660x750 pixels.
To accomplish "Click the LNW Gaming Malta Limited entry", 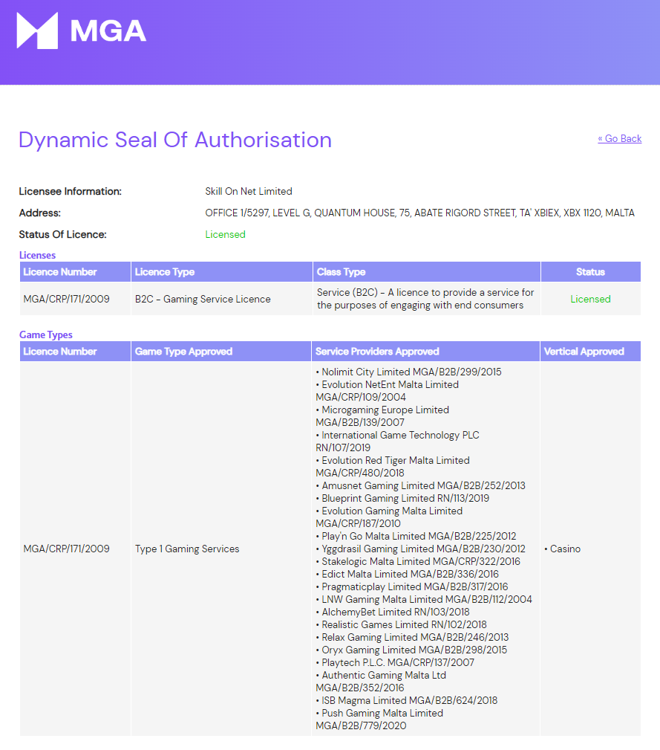I will point(424,599).
